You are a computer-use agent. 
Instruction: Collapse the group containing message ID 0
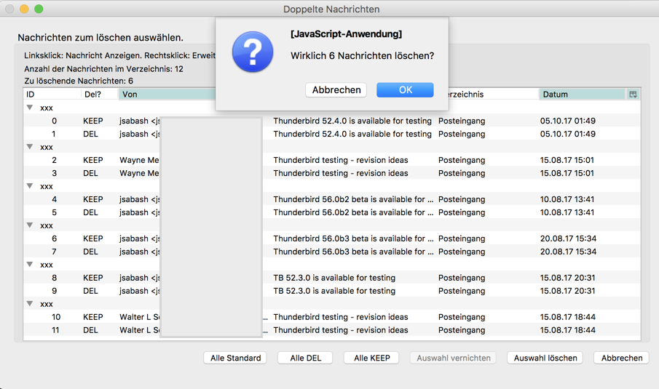pos(30,108)
